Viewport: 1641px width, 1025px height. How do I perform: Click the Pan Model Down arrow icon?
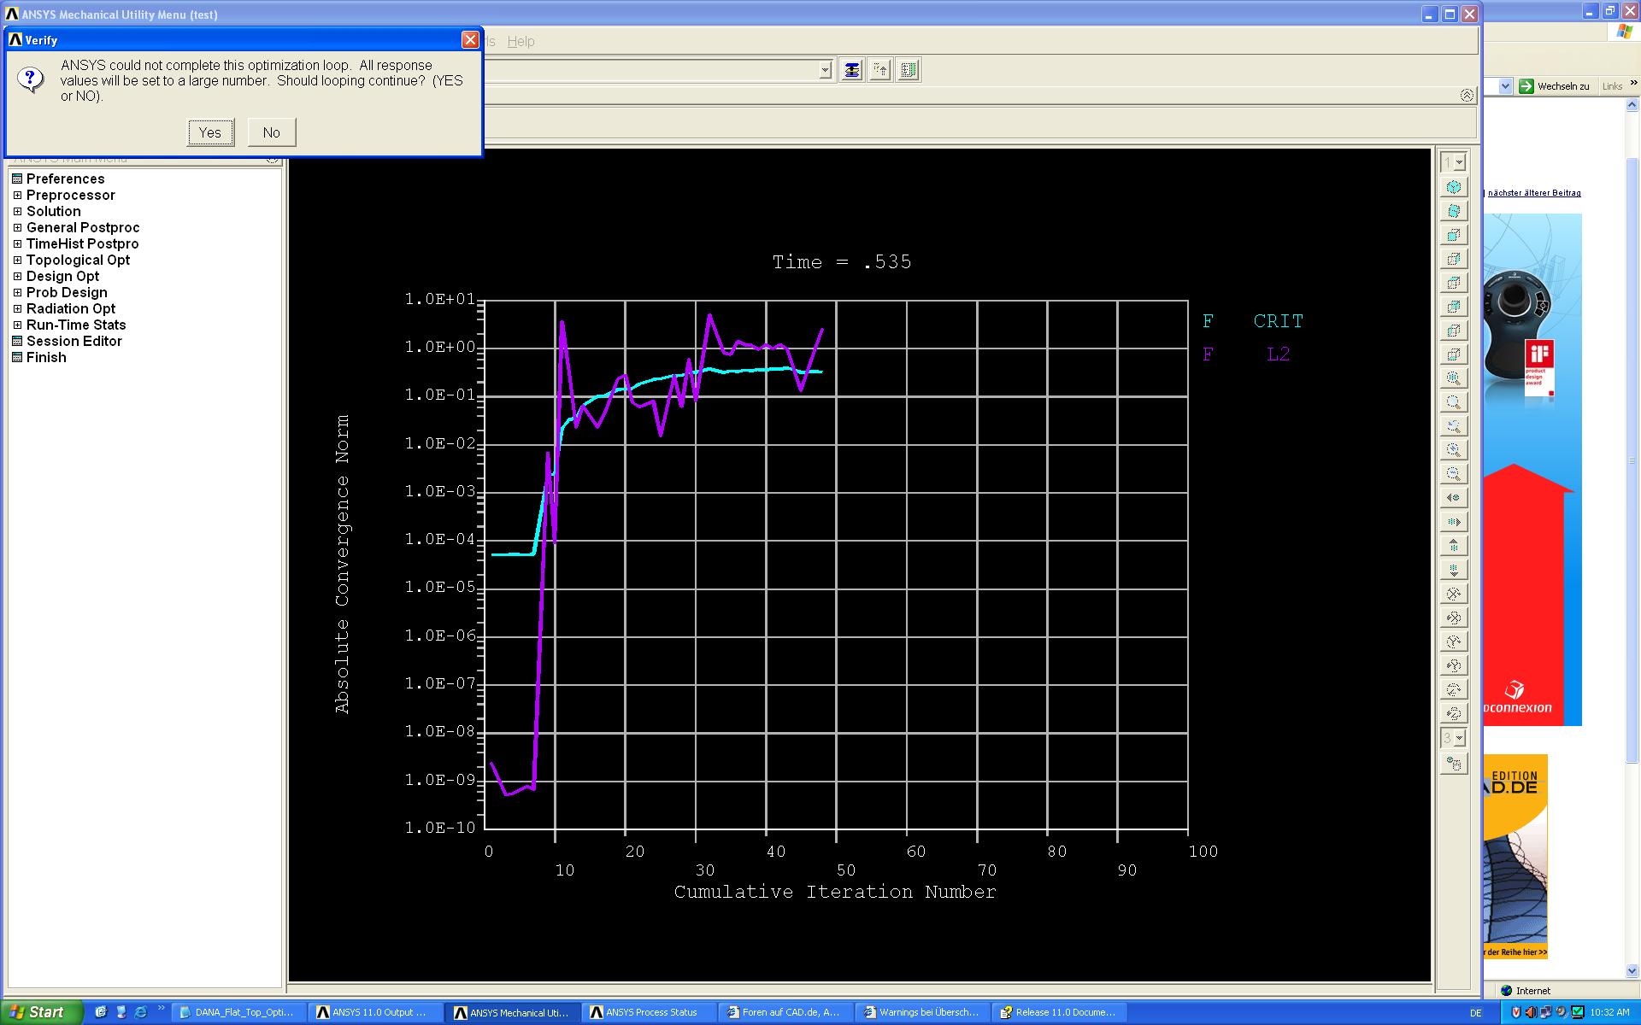(x=1453, y=570)
